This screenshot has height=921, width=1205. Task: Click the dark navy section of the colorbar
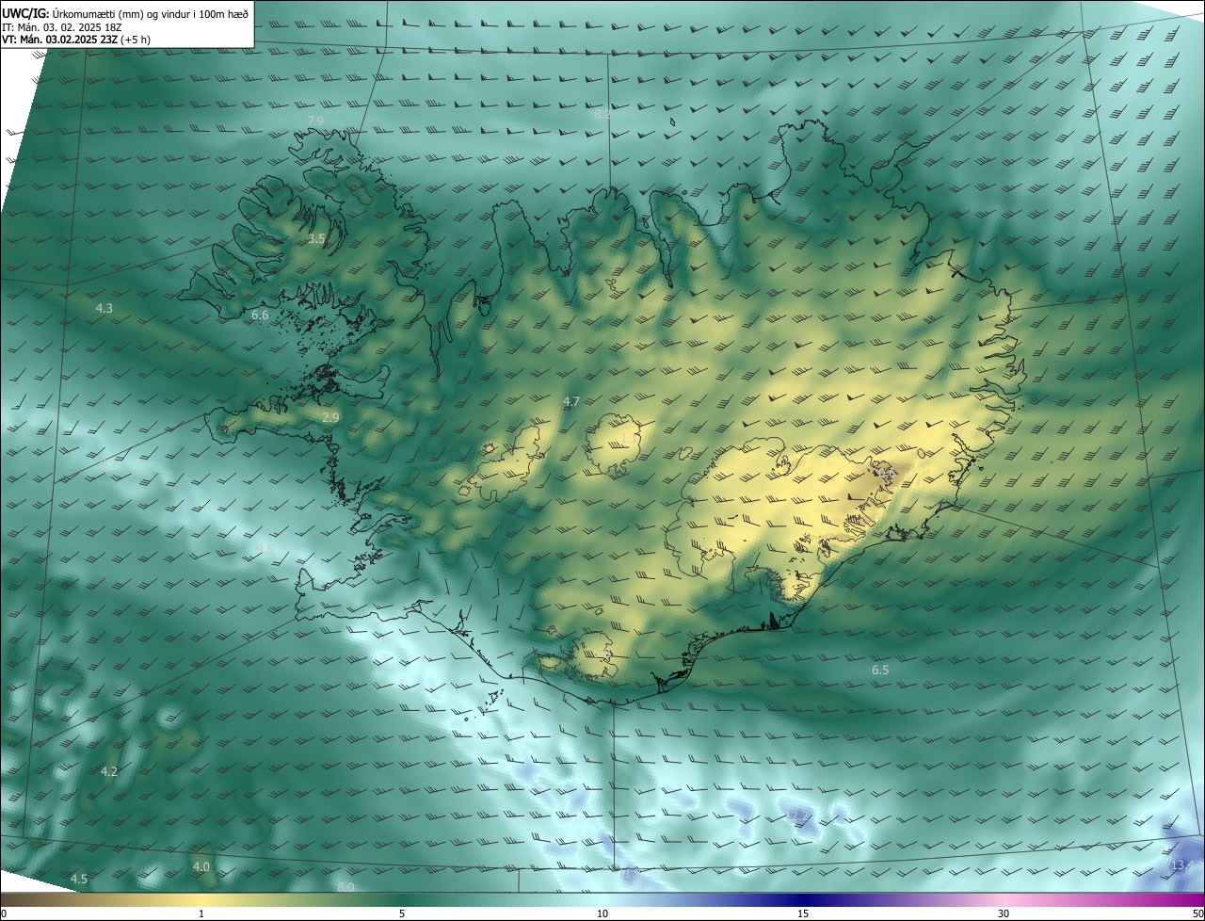(803, 899)
